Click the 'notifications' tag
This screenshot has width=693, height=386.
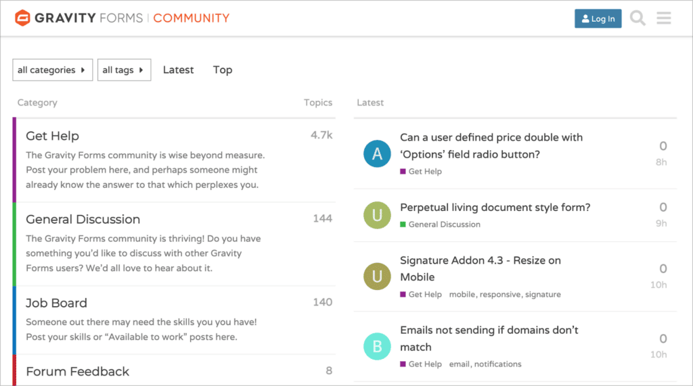click(497, 364)
